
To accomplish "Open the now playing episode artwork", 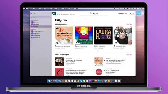I will click(x=54, y=14).
